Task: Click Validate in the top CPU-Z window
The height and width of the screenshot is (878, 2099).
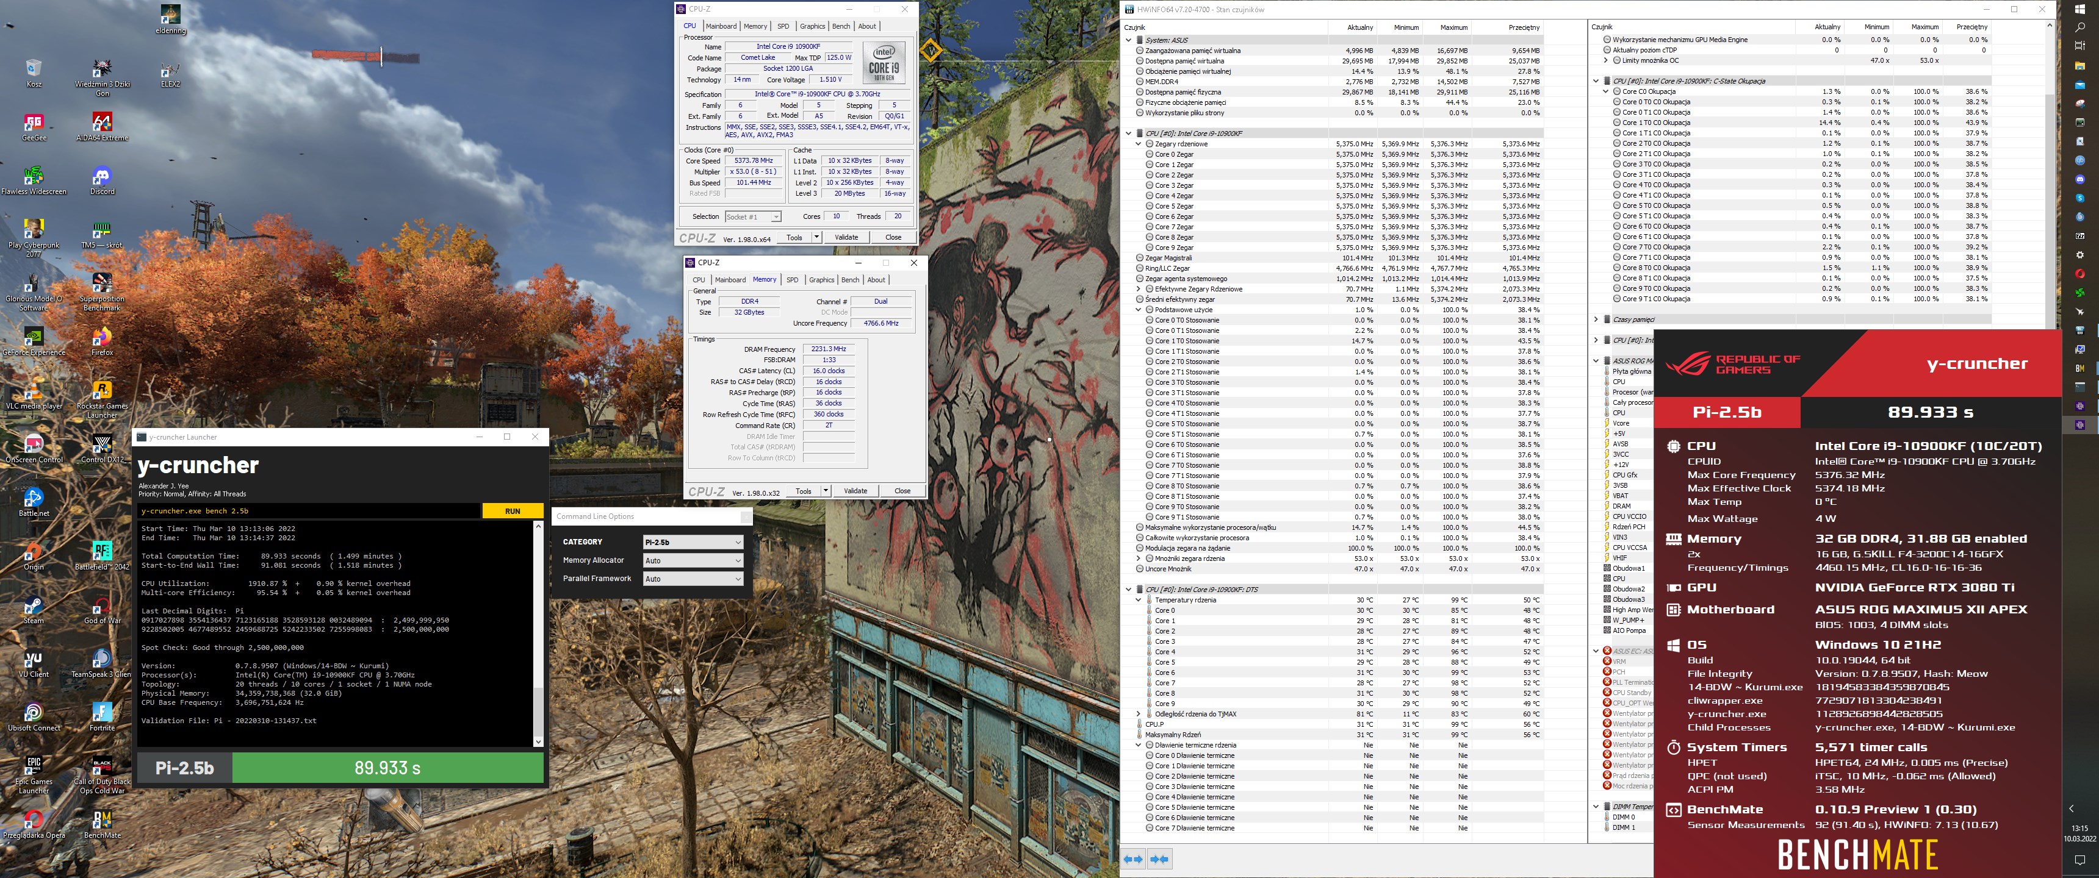Action: point(846,238)
